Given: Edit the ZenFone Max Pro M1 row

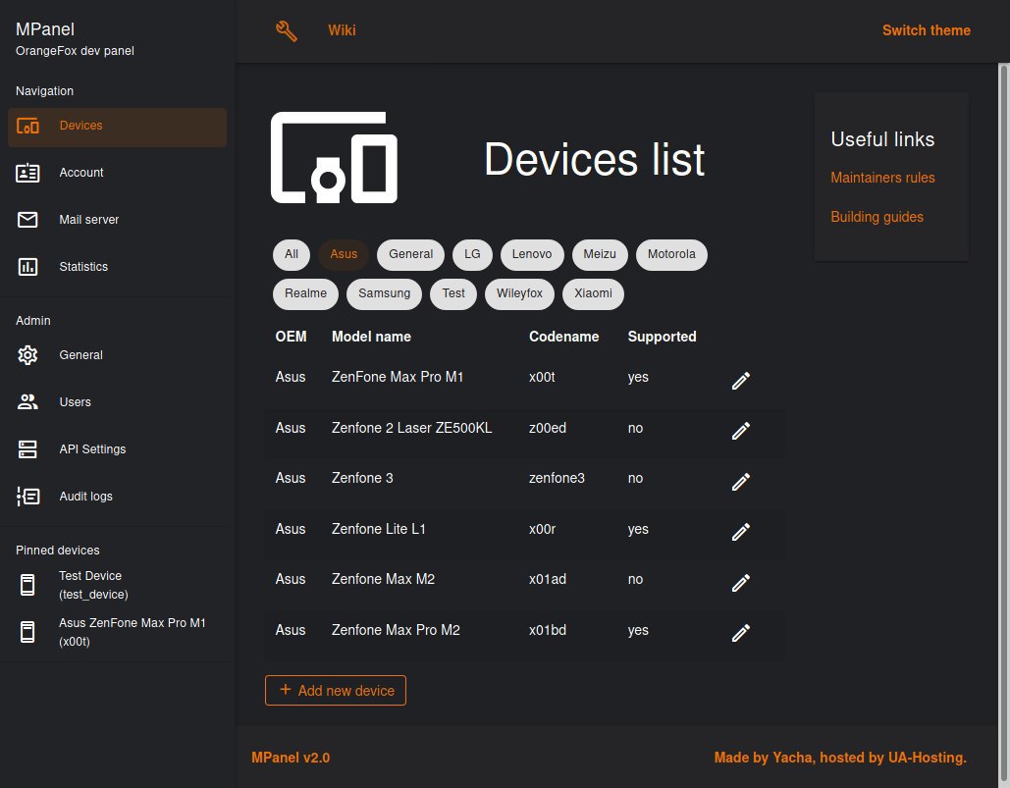Looking at the screenshot, I should pos(741,381).
